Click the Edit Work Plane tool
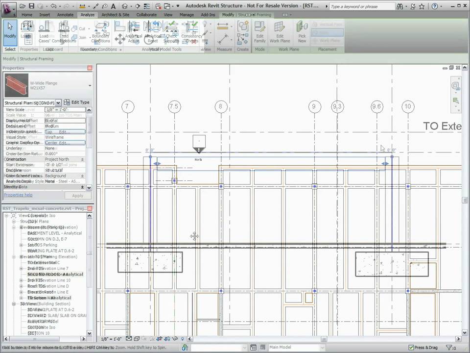470x353 pixels. (280, 32)
